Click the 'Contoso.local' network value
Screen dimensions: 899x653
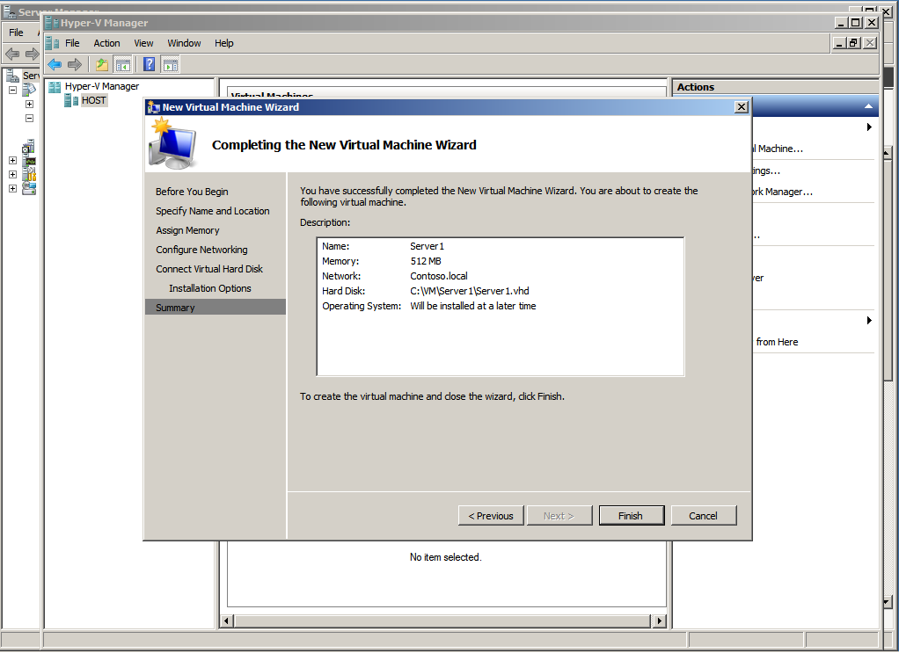(x=439, y=276)
